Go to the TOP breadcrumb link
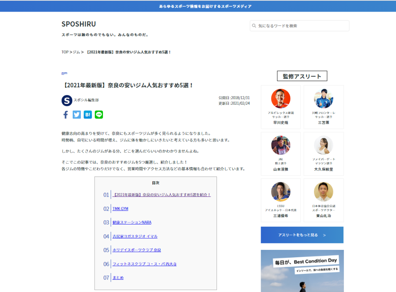The height and width of the screenshot is (292, 396). pos(65,52)
